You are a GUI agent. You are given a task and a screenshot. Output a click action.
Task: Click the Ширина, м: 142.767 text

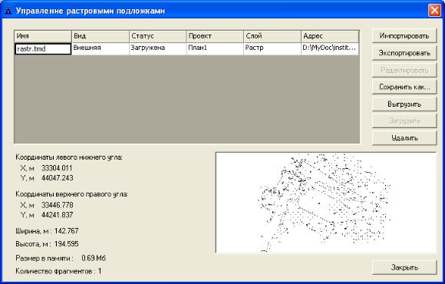[x=47, y=231]
